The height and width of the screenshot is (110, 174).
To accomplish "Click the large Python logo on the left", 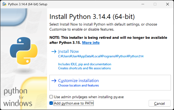I will point(22,50).
